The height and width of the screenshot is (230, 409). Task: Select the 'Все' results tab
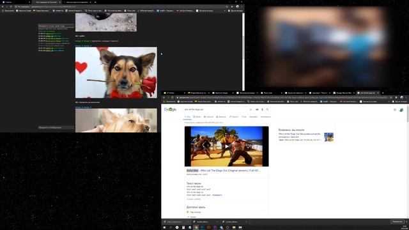click(187, 117)
